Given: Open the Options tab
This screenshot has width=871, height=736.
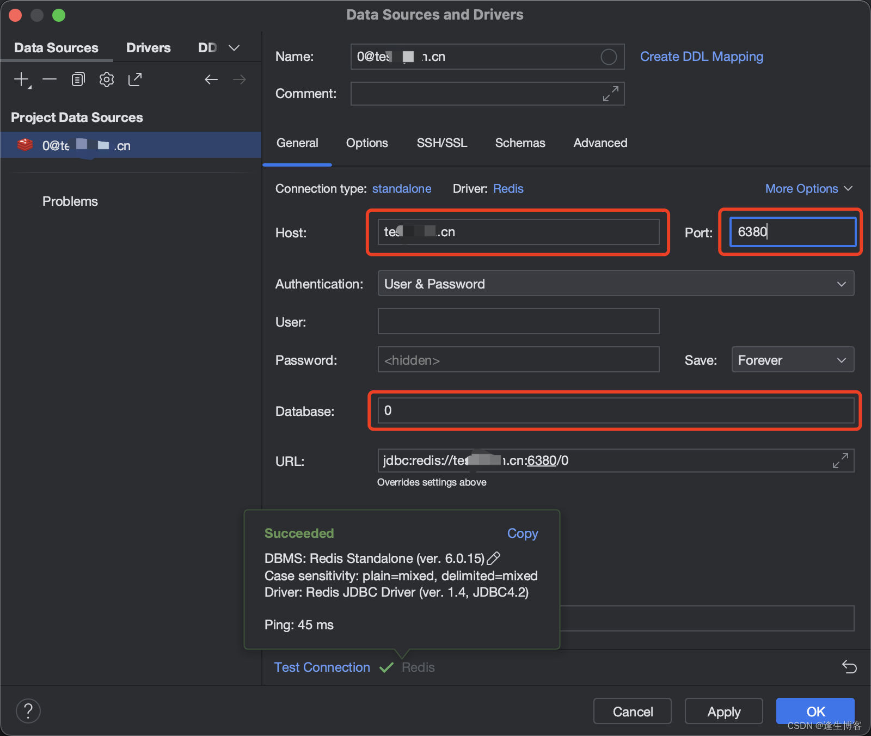Looking at the screenshot, I should tap(367, 143).
